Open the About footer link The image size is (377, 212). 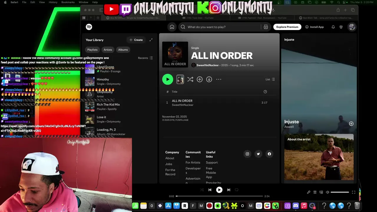pos(170,158)
